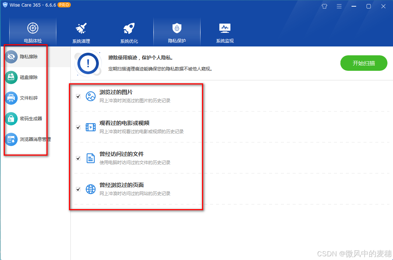Open the skin shirt icon in title bar

point(324,6)
